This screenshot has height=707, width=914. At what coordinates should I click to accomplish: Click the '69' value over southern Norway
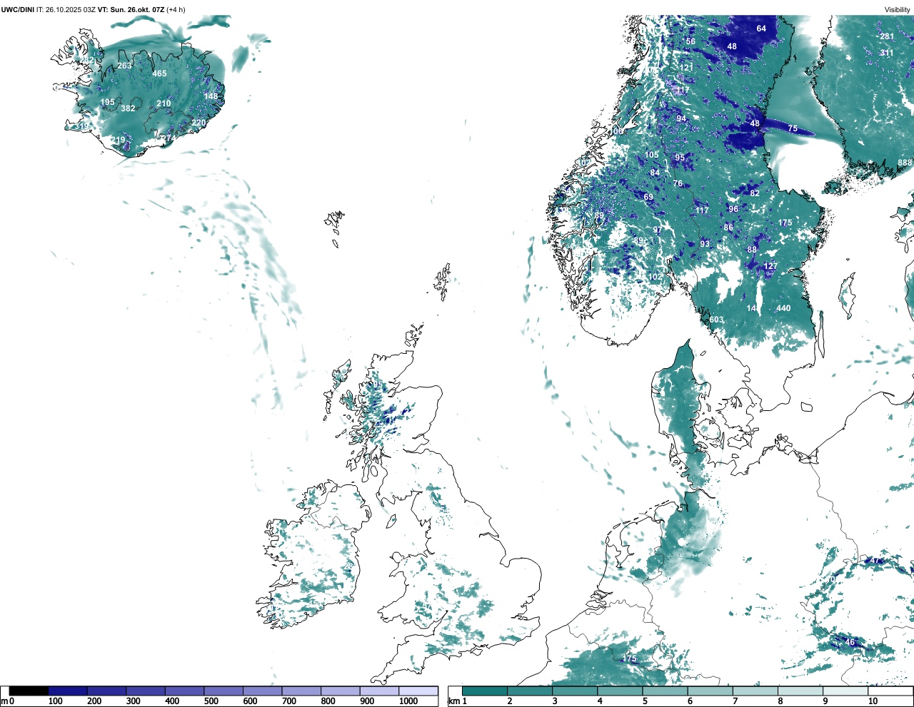click(x=648, y=197)
